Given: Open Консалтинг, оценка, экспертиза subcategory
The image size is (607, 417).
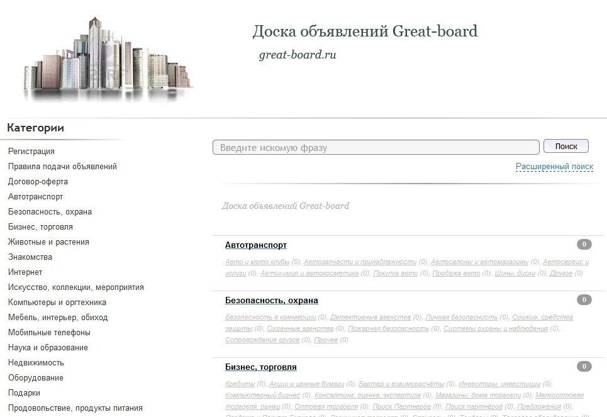Looking at the screenshot, I should pos(367,396).
